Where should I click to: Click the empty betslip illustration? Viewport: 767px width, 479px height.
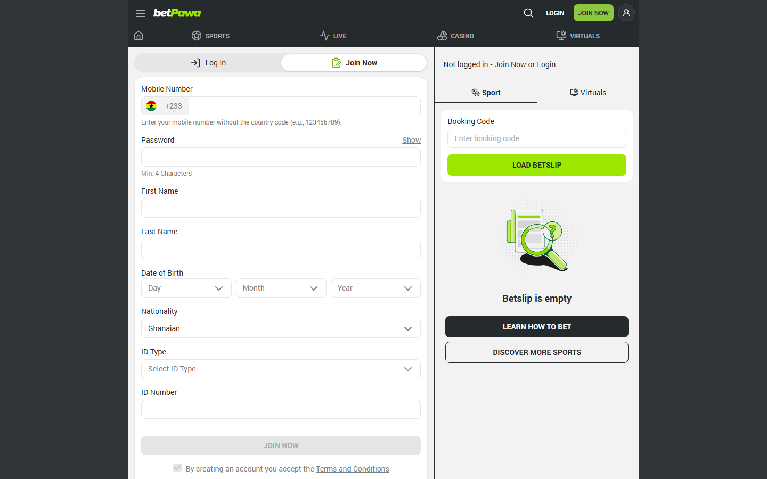tap(537, 240)
